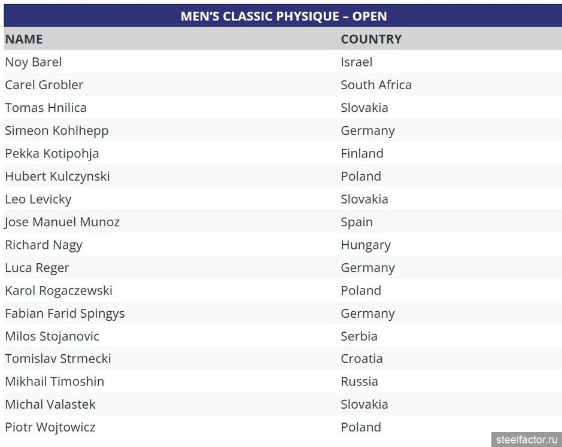Select the Tomas Hnilica row name

(x=46, y=108)
